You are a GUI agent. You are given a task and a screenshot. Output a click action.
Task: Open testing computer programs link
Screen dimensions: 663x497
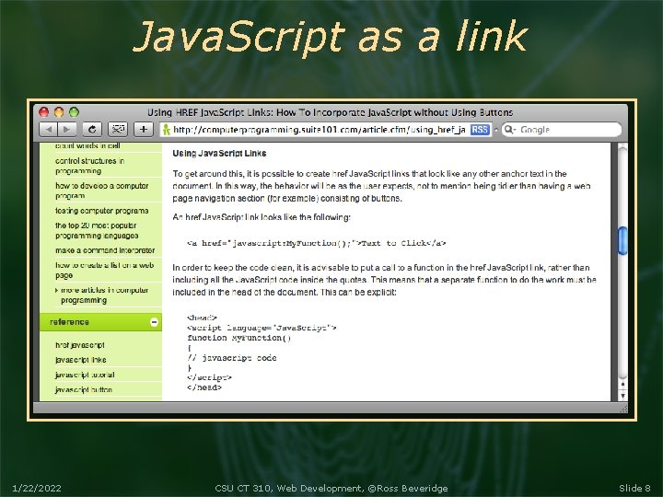click(102, 211)
